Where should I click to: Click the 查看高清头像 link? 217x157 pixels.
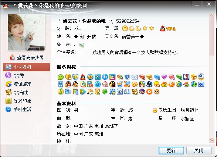coord(27,57)
